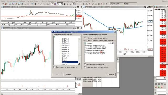Click the 'Справка' button in dialog
Image resolution: width=168 pixels, height=95 pixels.
pos(111,74)
